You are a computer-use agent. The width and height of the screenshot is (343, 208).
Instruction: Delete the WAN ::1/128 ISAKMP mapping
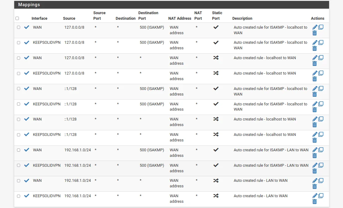pyautogui.click(x=315, y=94)
